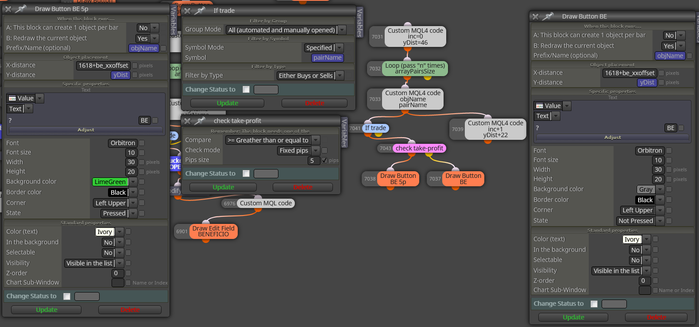
Task: Edit yDist Y-distance field in Draw Button BE
Action: pyautogui.click(x=647, y=83)
